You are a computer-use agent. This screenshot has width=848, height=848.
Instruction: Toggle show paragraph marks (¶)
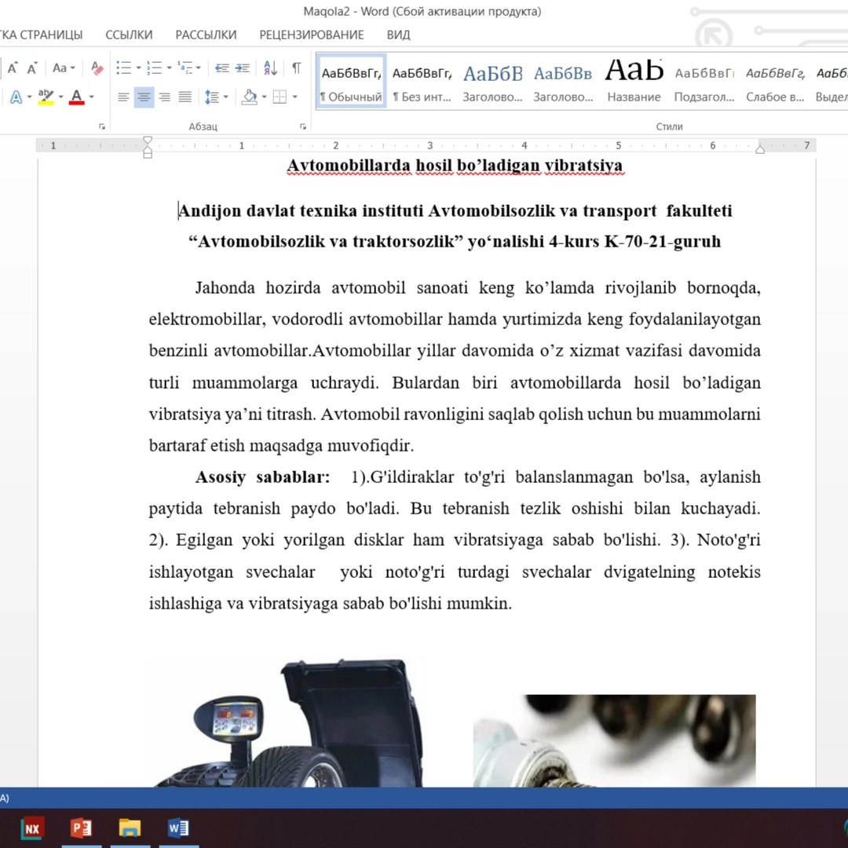pyautogui.click(x=296, y=68)
